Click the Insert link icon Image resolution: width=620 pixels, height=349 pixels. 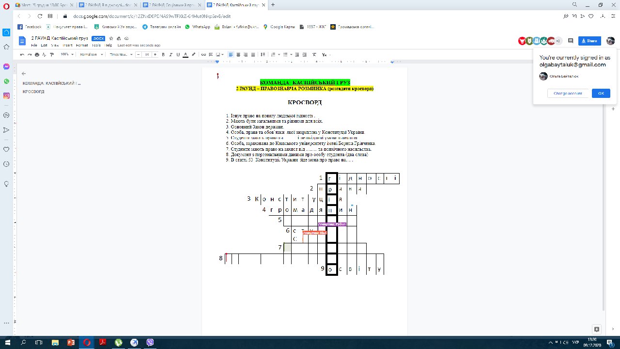click(x=203, y=55)
